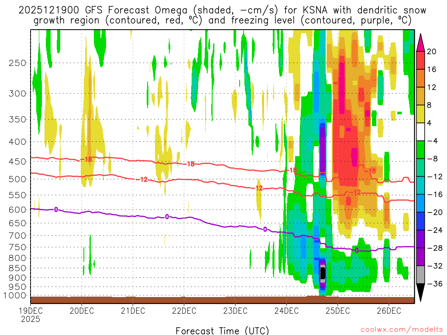Click the 300 pressure level axis label
The width and height of the screenshot is (447, 335).
point(17,93)
